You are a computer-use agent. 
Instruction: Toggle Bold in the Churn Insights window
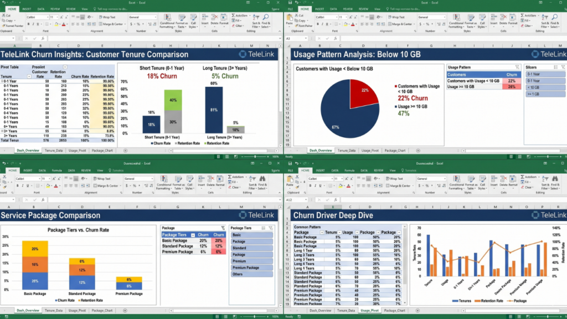(x=28, y=24)
